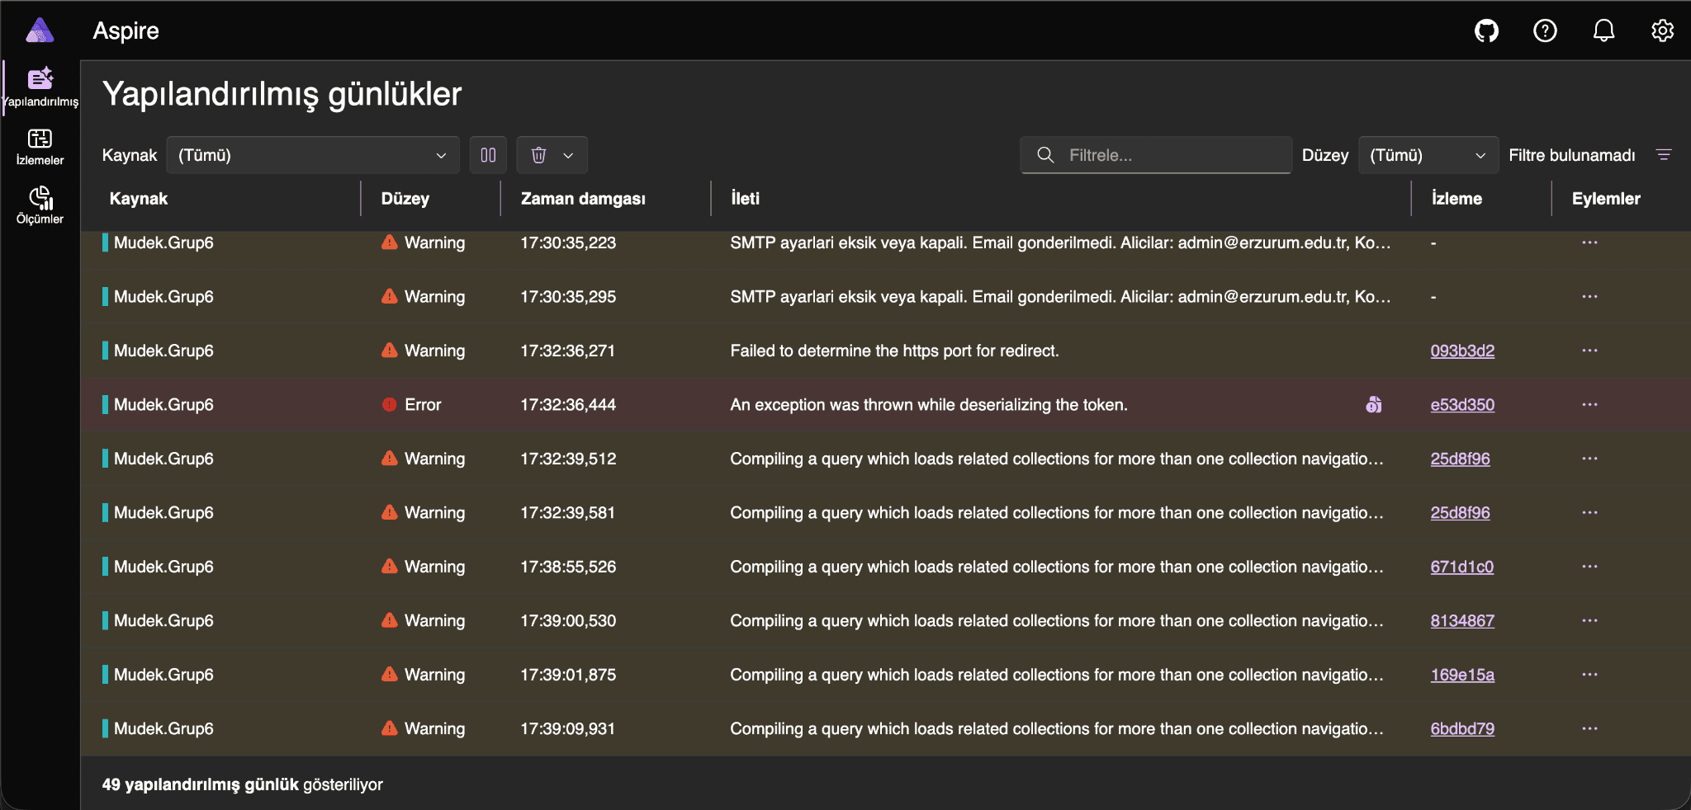Open the help question mark icon
This screenshot has height=810, width=1691.
tap(1545, 31)
